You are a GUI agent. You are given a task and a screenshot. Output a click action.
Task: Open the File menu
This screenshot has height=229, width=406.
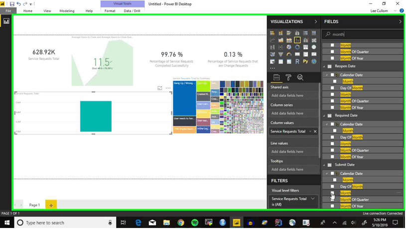pos(8,11)
